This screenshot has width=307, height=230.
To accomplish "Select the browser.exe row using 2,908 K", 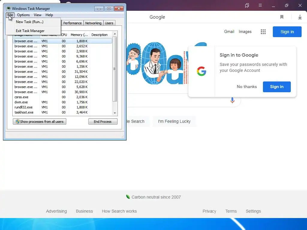I will coord(62,51).
